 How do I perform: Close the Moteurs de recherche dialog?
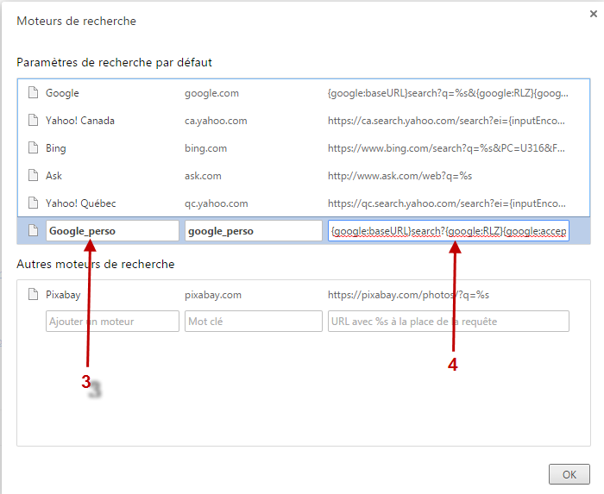tap(594, 14)
